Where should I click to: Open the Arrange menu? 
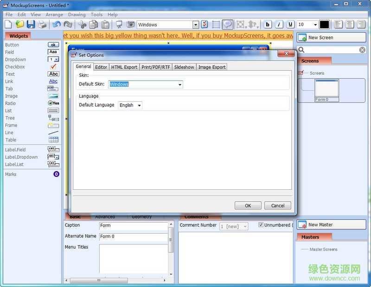pyautogui.click(x=54, y=15)
